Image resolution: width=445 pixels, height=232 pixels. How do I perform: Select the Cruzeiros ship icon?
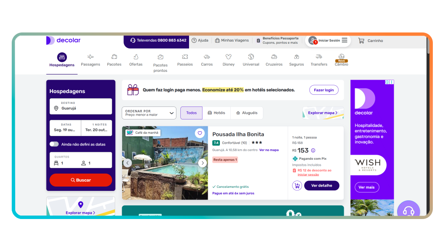pyautogui.click(x=274, y=57)
